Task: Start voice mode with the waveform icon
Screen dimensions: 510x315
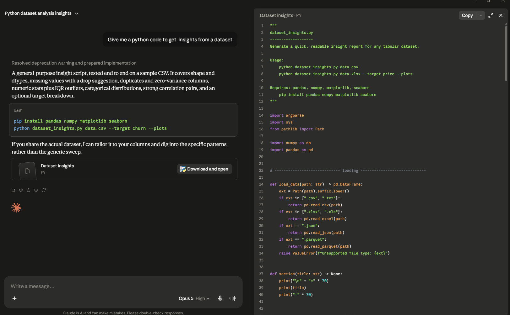Action: tap(233, 298)
